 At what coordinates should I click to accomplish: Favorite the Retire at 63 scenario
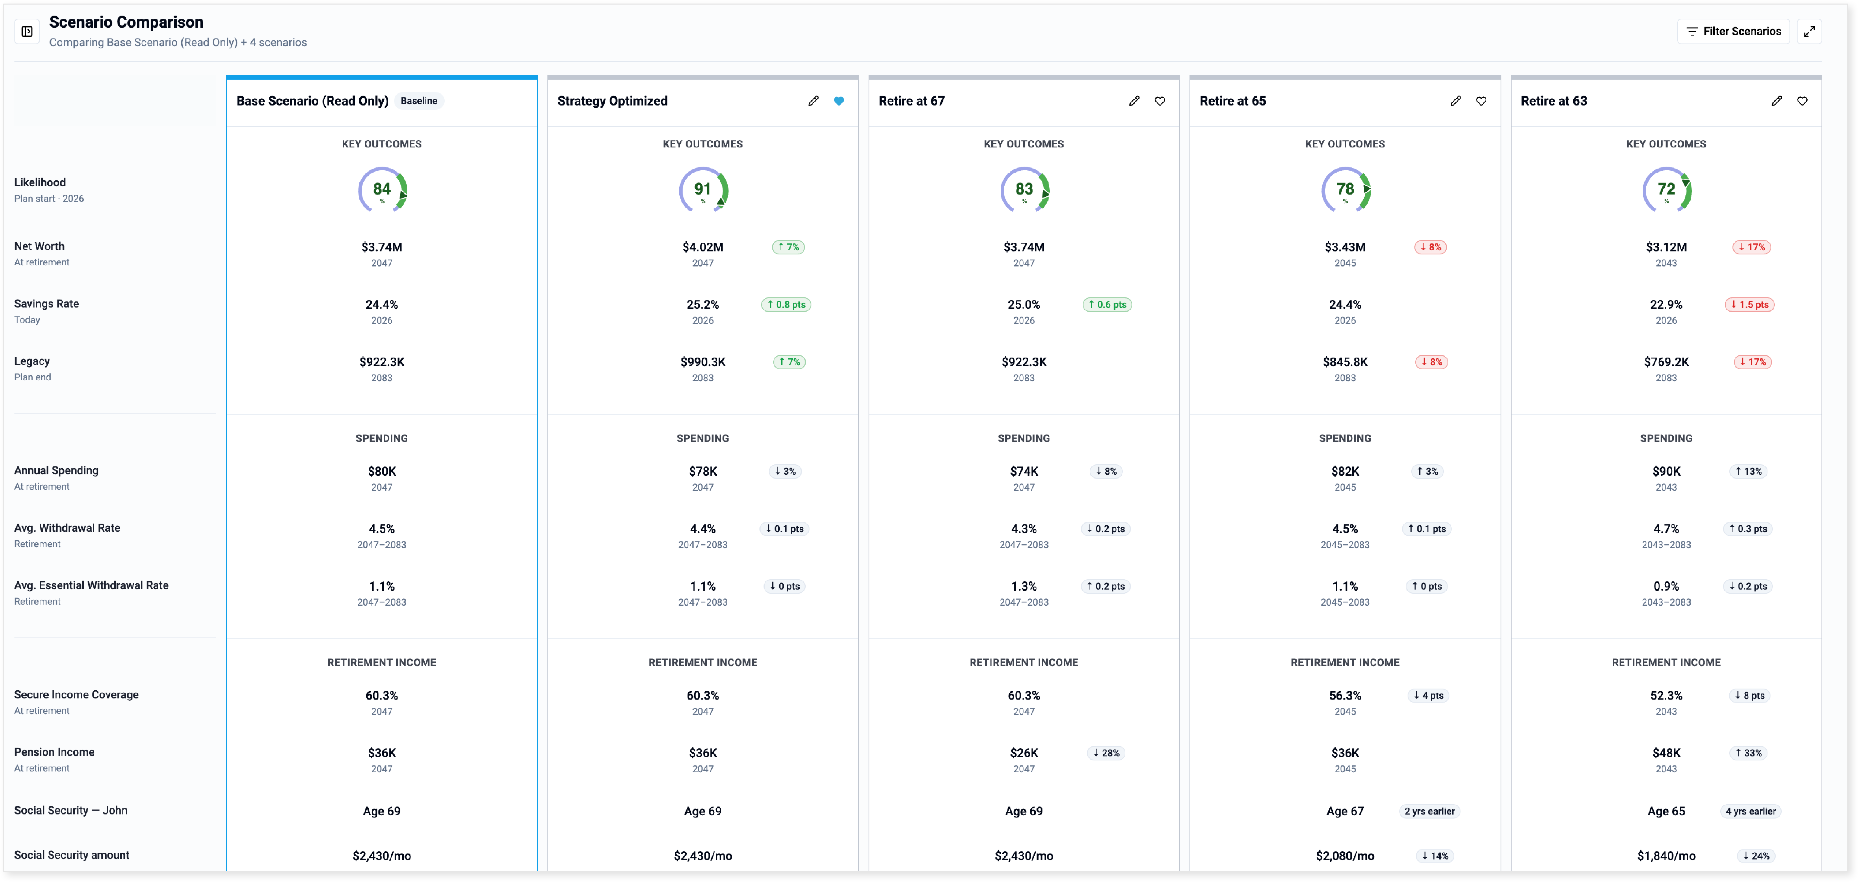tap(1802, 101)
